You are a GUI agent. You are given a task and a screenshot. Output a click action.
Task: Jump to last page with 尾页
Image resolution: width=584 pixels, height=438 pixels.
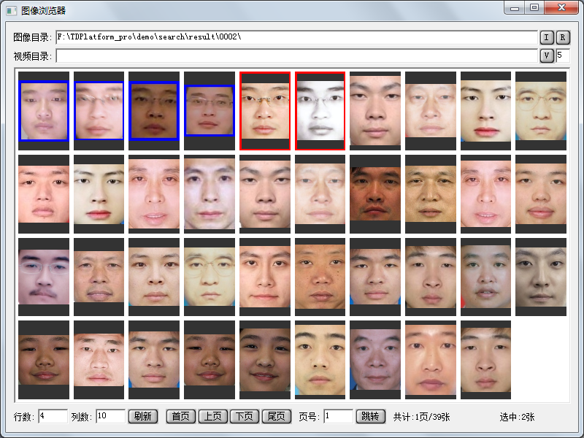pos(277,416)
